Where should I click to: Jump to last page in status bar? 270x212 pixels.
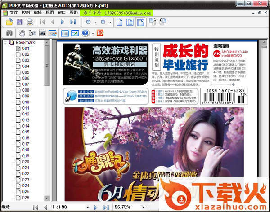(x=105, y=207)
